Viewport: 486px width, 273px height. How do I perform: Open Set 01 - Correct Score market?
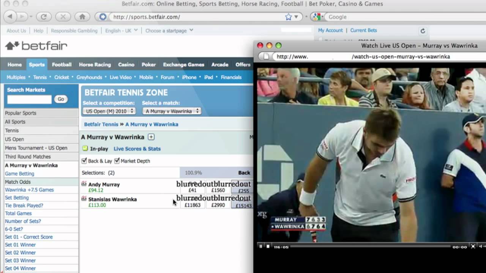[29, 237]
